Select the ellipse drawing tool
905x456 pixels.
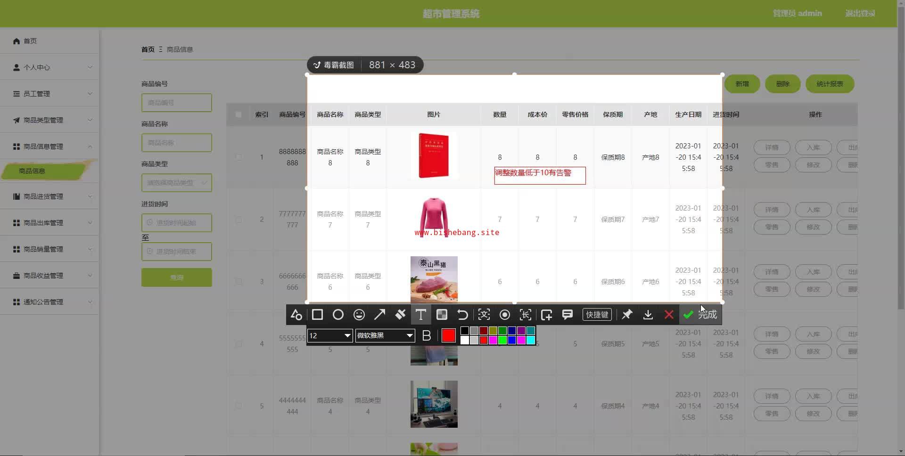pos(338,315)
